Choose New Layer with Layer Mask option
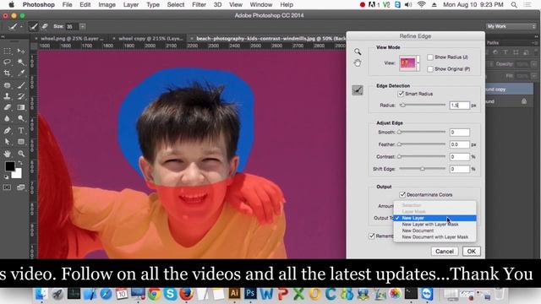 434,225
